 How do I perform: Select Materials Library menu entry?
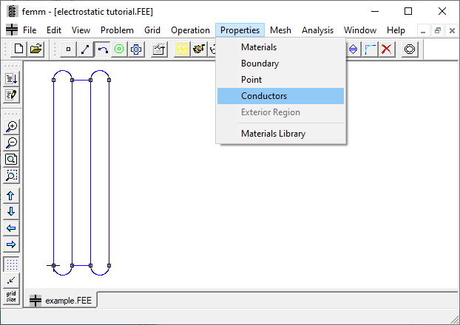click(273, 134)
